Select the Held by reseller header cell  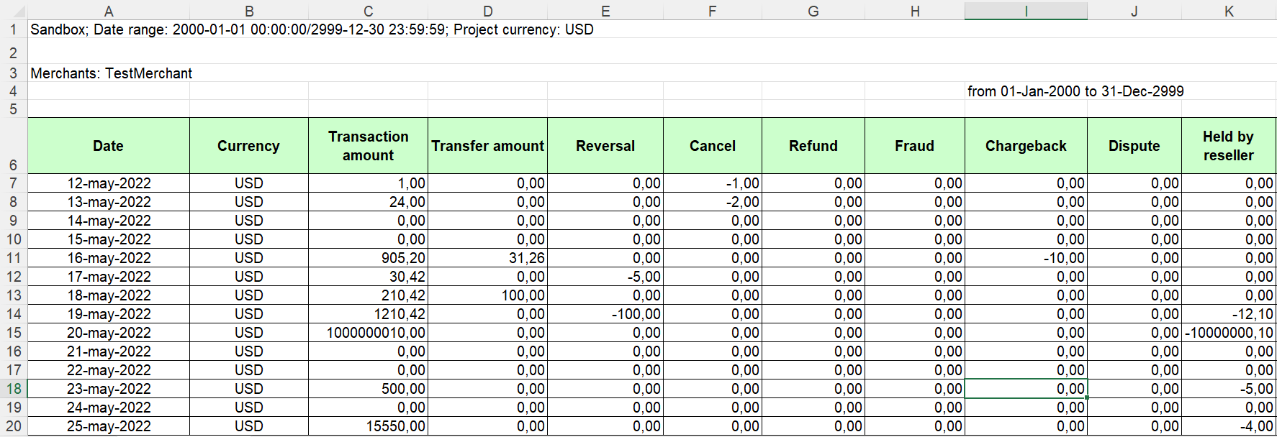click(x=1228, y=146)
